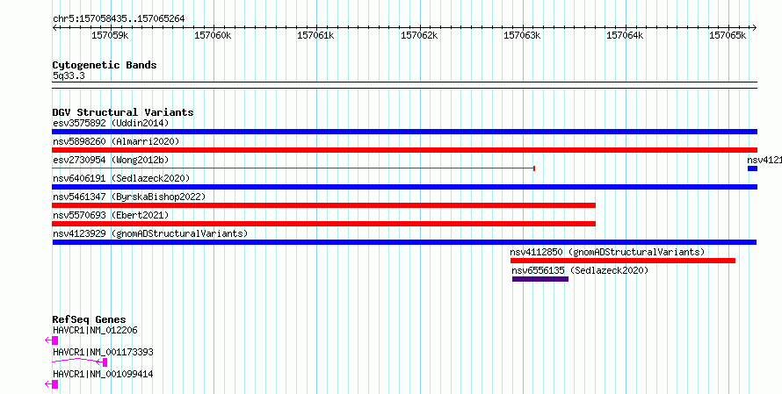This screenshot has height=394, width=782.
Task: Select the purple nsv6556135 variant bar
Action: (x=540, y=279)
